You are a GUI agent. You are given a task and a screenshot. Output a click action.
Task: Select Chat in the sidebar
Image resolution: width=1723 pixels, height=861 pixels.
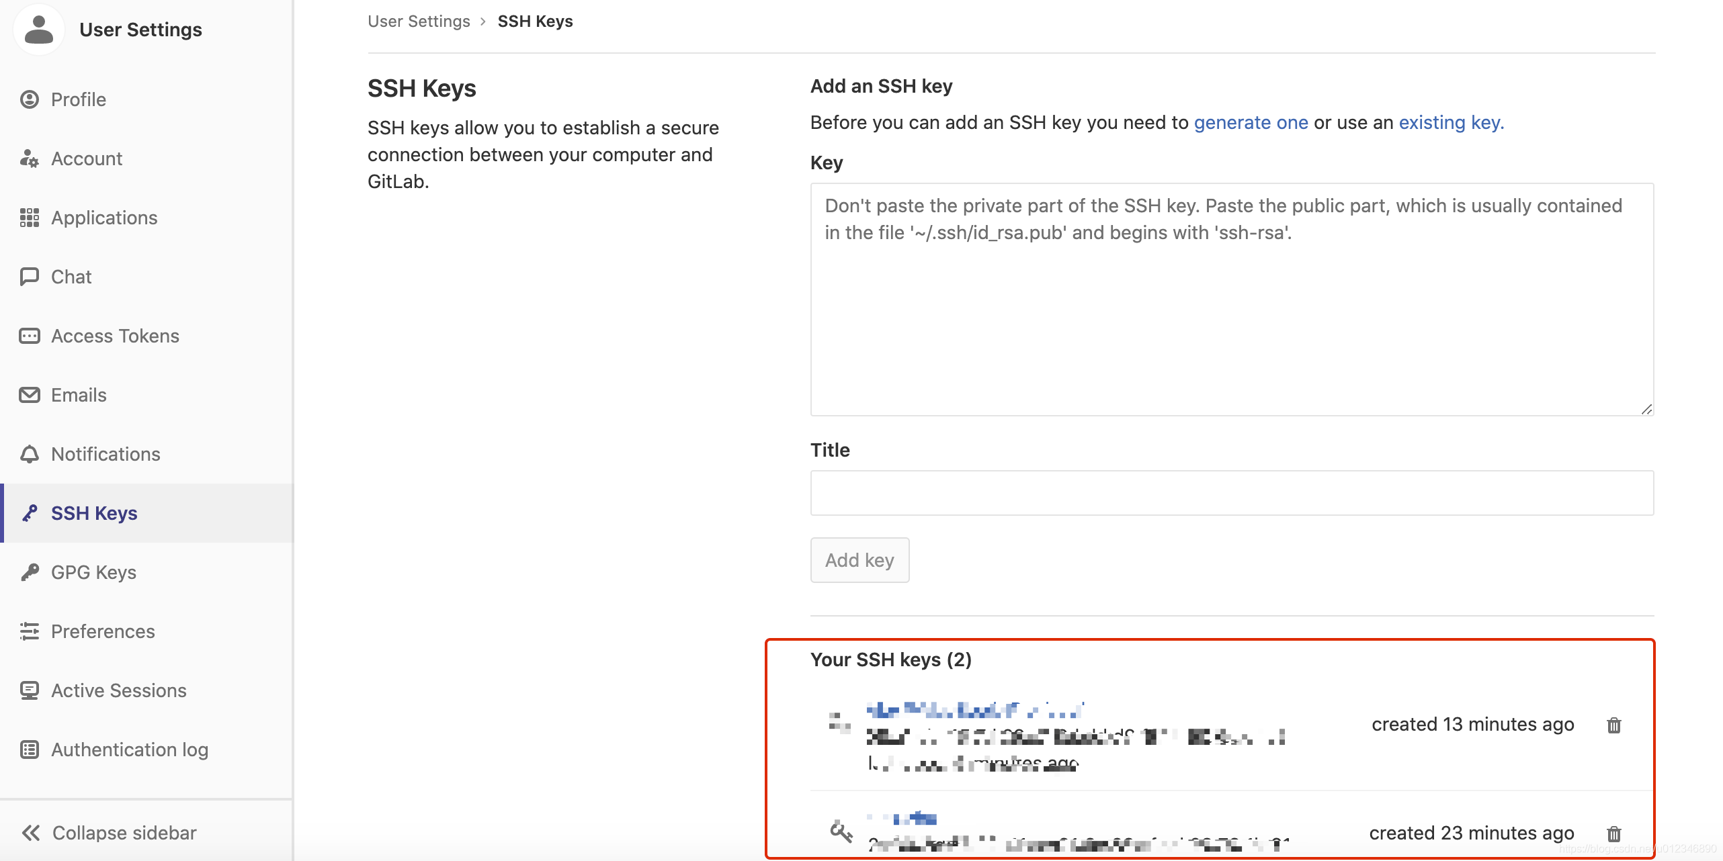coord(146,277)
